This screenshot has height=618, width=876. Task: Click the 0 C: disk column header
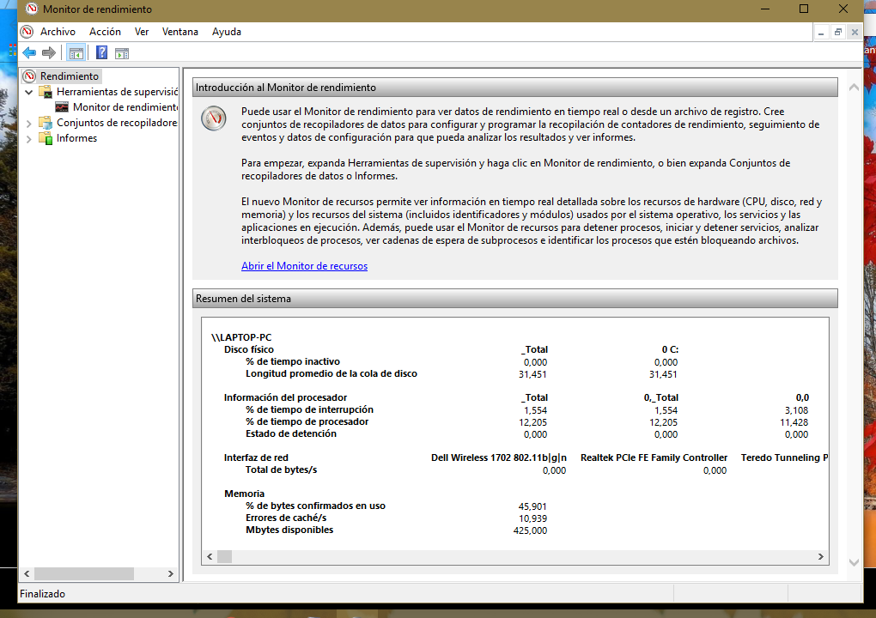670,349
